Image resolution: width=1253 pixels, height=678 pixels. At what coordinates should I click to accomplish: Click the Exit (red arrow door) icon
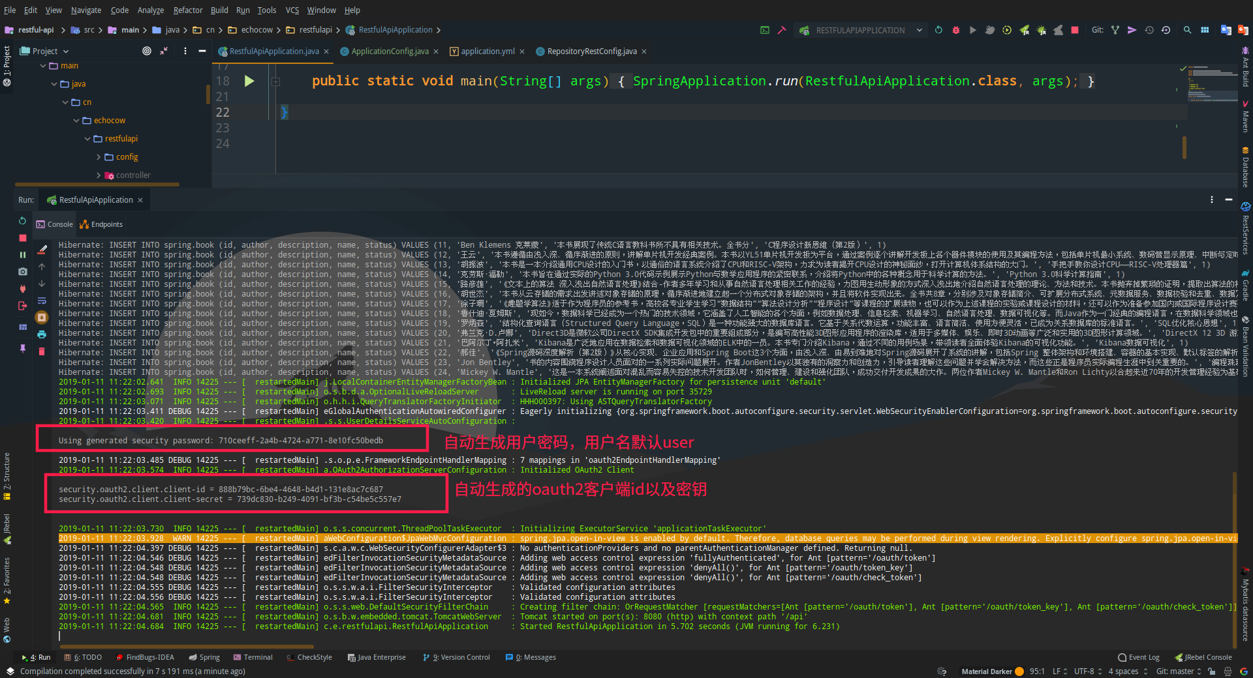22,306
